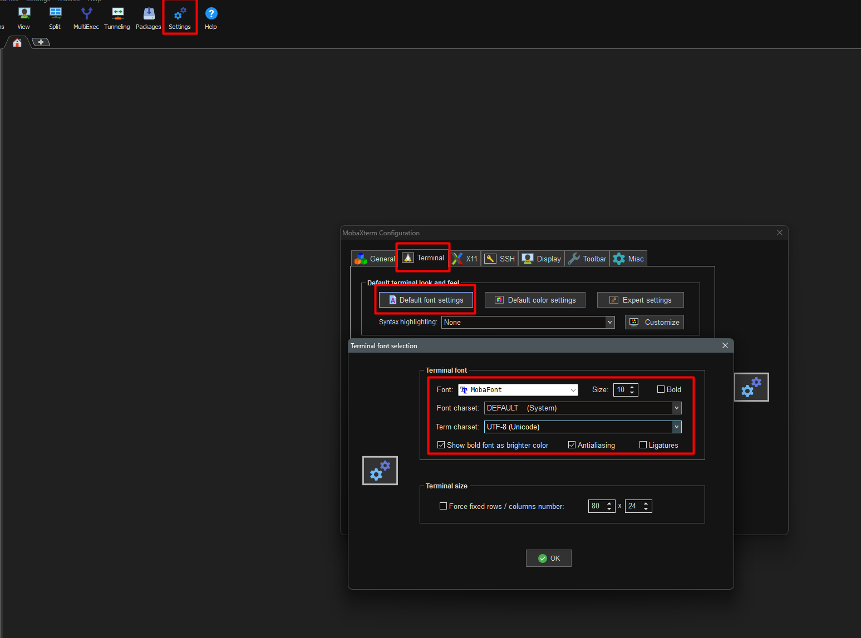Close the Terminal font selection dialog

click(x=725, y=345)
